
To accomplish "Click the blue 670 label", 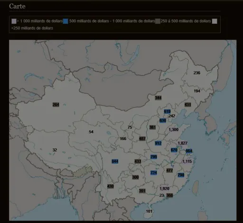I will coord(174,150).
